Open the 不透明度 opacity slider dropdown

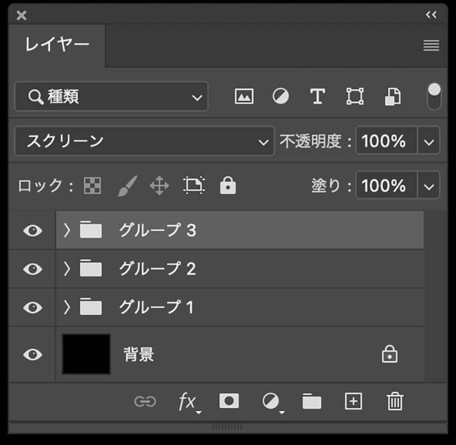tap(429, 142)
